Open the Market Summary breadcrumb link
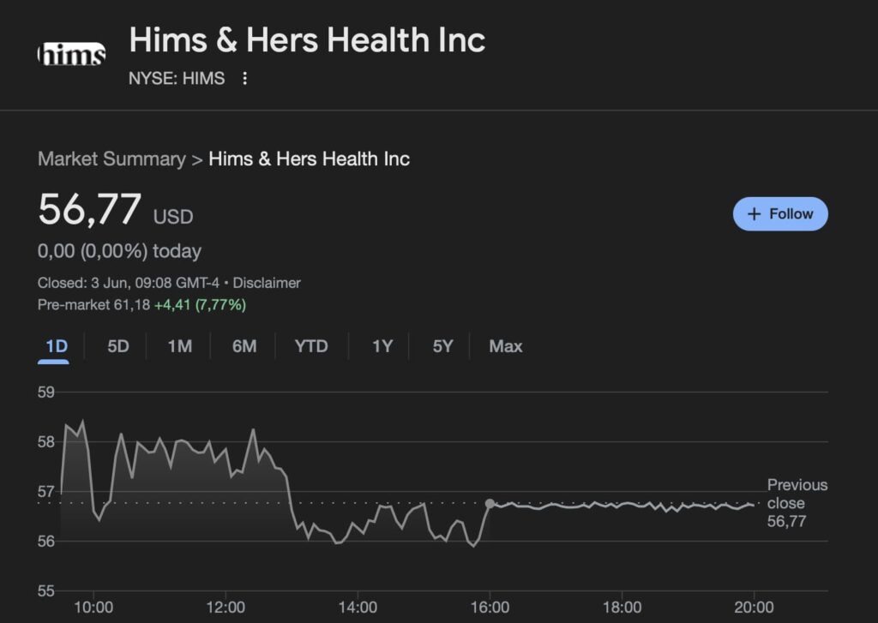 click(x=111, y=159)
